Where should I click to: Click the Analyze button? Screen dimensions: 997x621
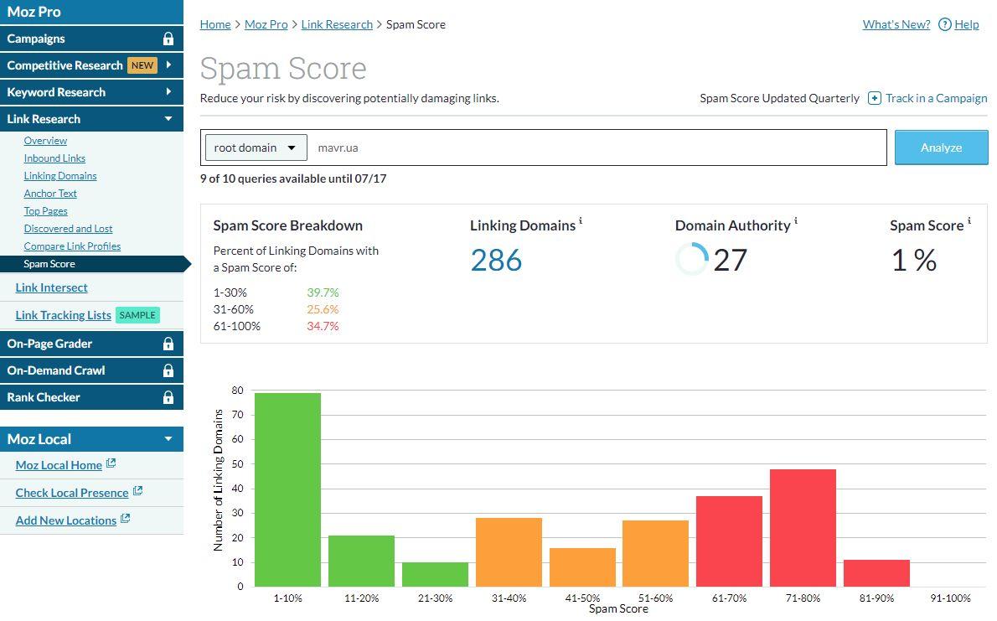941,147
